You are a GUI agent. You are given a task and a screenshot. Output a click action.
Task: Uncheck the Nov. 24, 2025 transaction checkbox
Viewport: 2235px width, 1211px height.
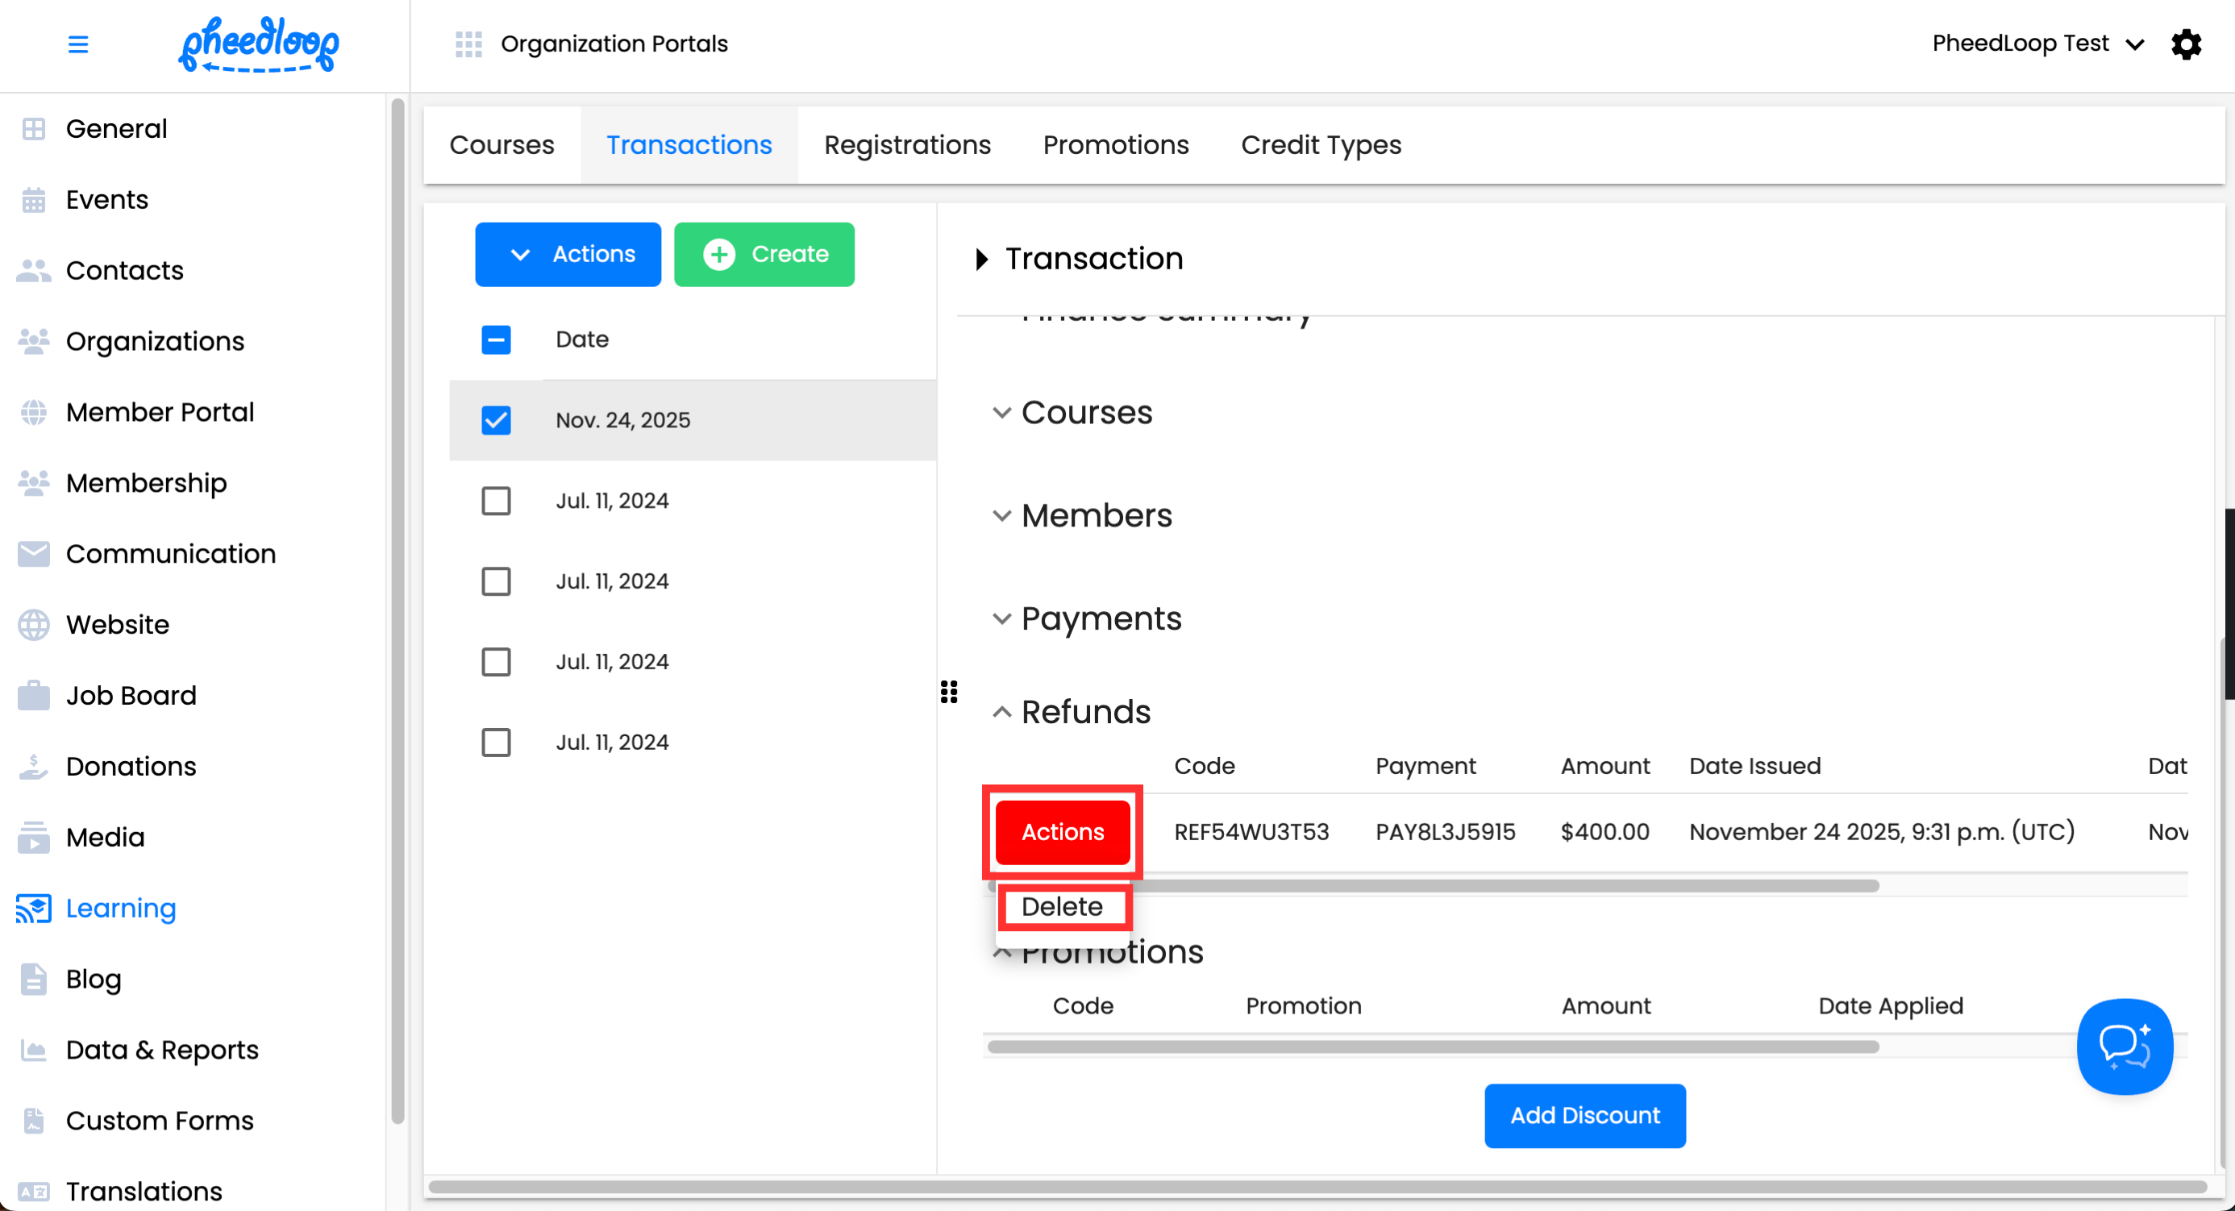(x=497, y=420)
